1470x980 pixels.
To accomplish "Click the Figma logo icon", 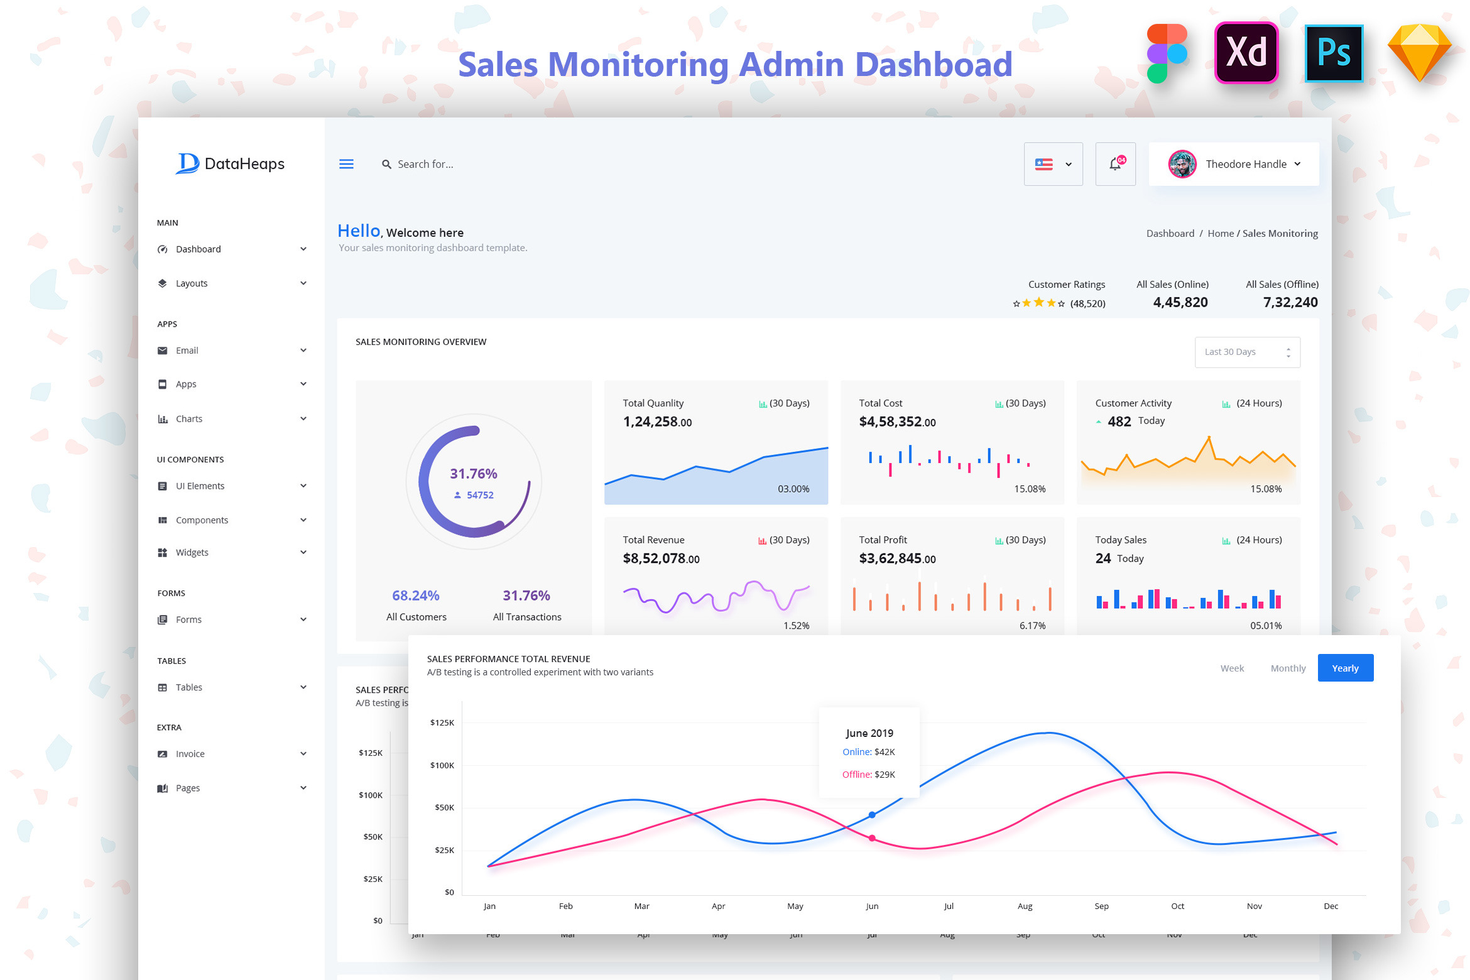I will (x=1167, y=53).
